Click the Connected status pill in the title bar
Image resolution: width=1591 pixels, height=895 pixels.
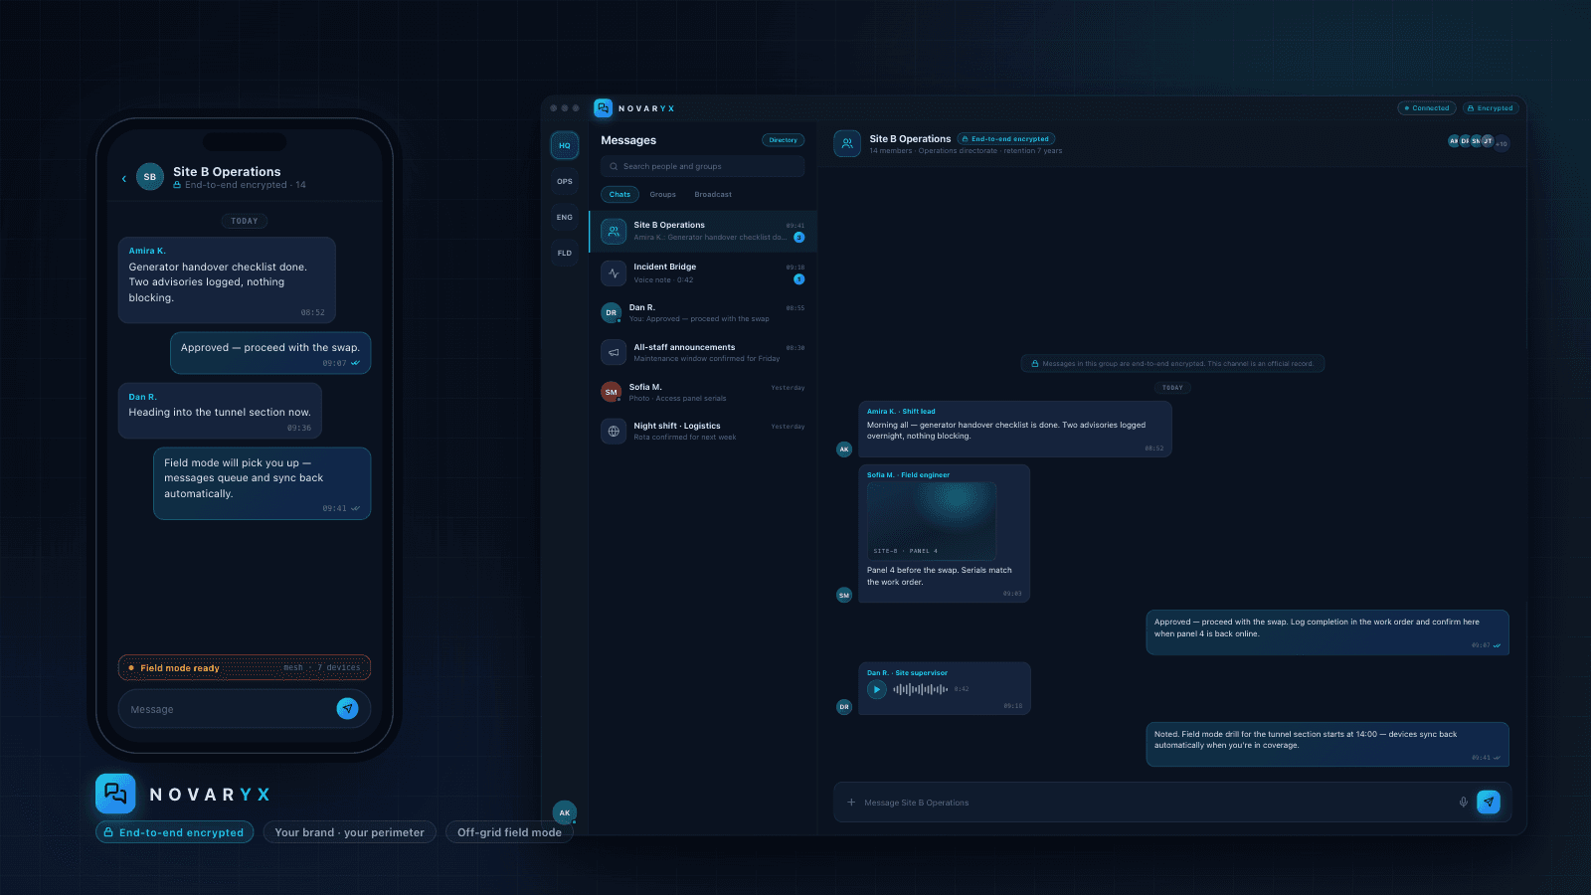click(x=1427, y=107)
